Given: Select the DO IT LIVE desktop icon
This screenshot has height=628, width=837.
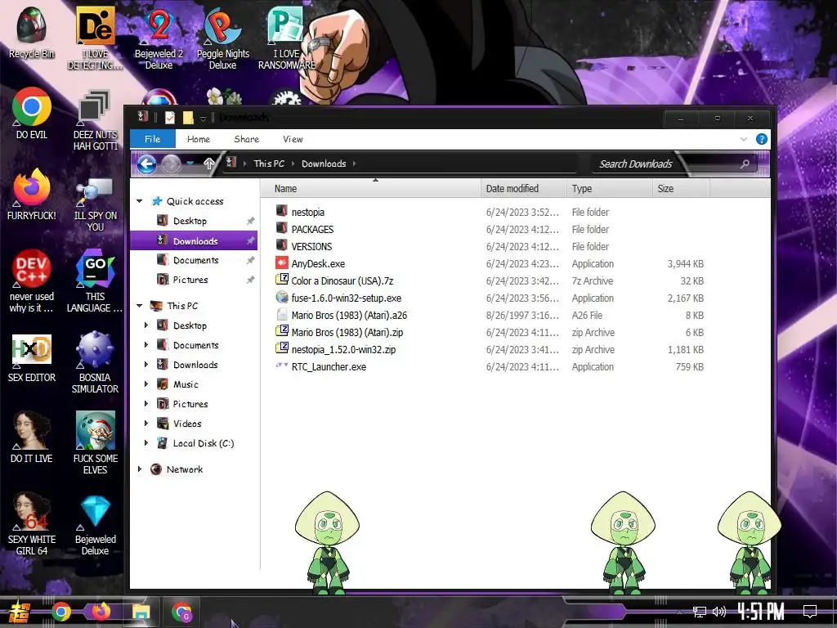Looking at the screenshot, I should click(x=32, y=437).
